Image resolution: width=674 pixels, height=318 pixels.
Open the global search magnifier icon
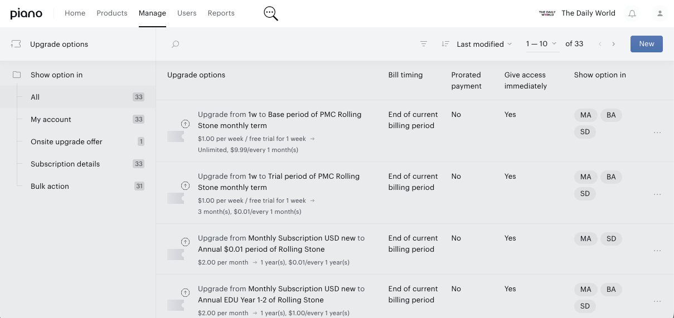coord(271,13)
